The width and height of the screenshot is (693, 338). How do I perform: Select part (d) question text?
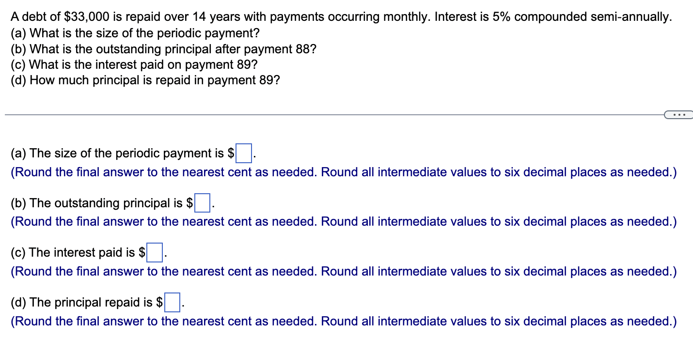[x=144, y=80]
